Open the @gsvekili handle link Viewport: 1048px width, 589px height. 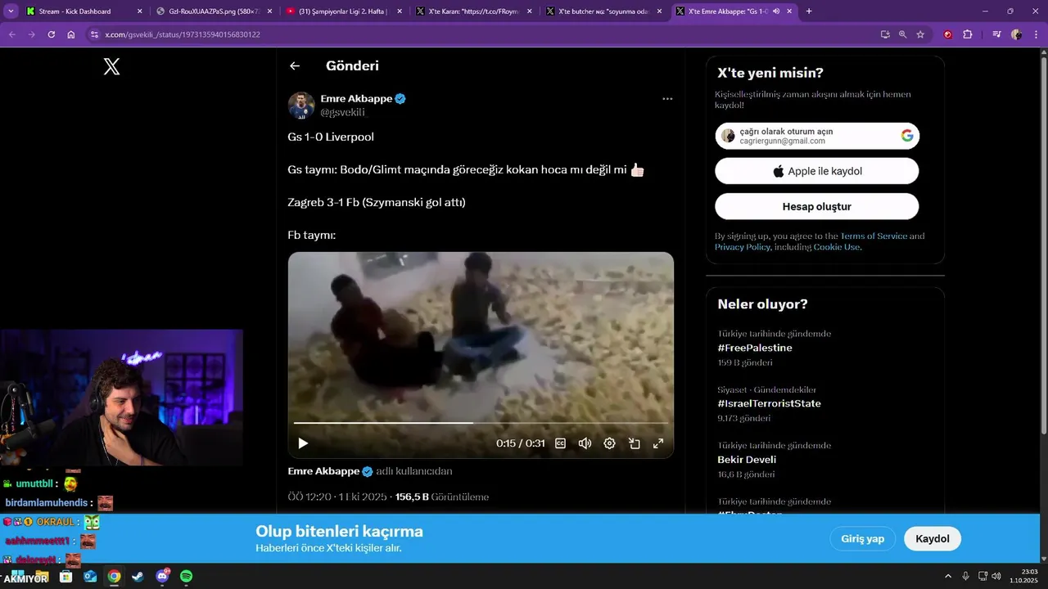pyautogui.click(x=342, y=112)
